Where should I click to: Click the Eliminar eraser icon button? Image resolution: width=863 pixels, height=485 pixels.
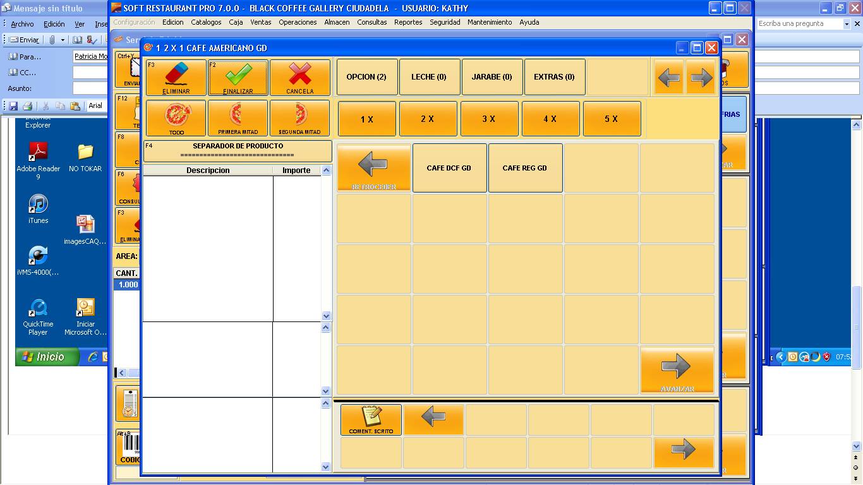point(176,78)
